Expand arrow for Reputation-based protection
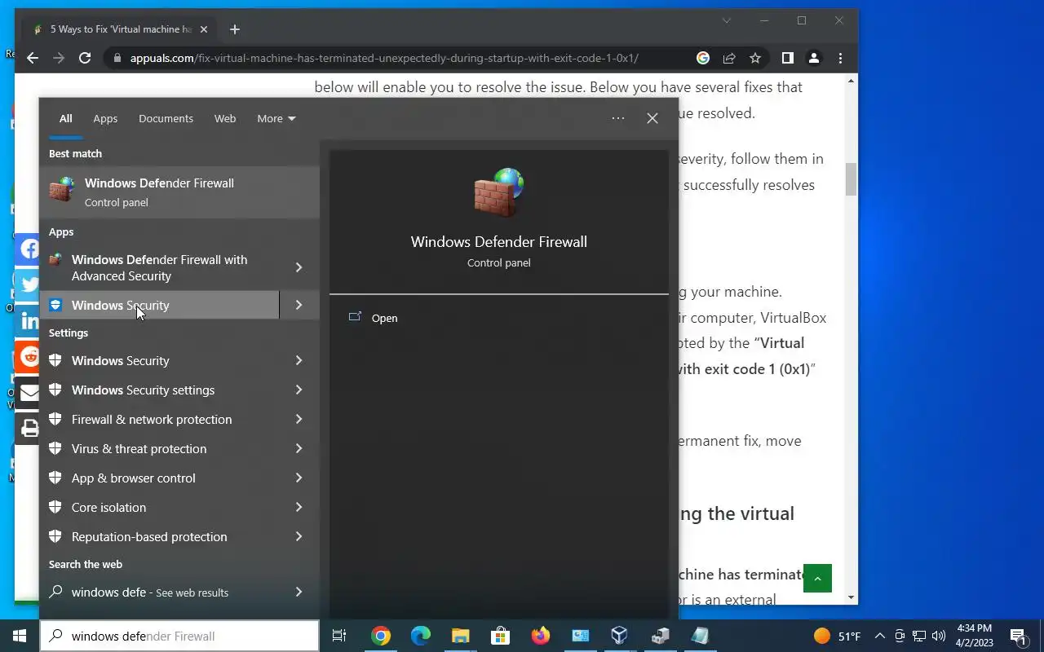Screen dimensions: 1044x652 [x=299, y=536]
